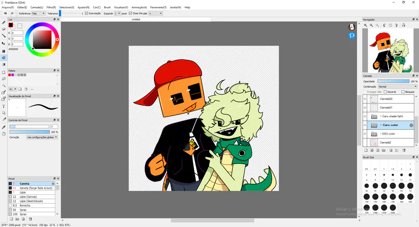Toggle visibility of Camada31 layer

(365, 107)
